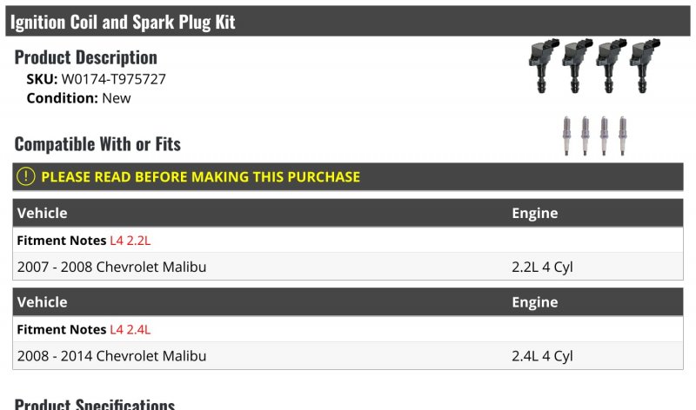Click the leftmost spark plug image

(x=567, y=136)
